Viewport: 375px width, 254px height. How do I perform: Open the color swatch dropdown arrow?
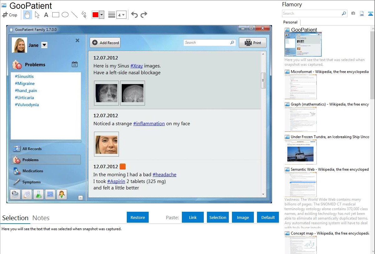[x=102, y=15]
